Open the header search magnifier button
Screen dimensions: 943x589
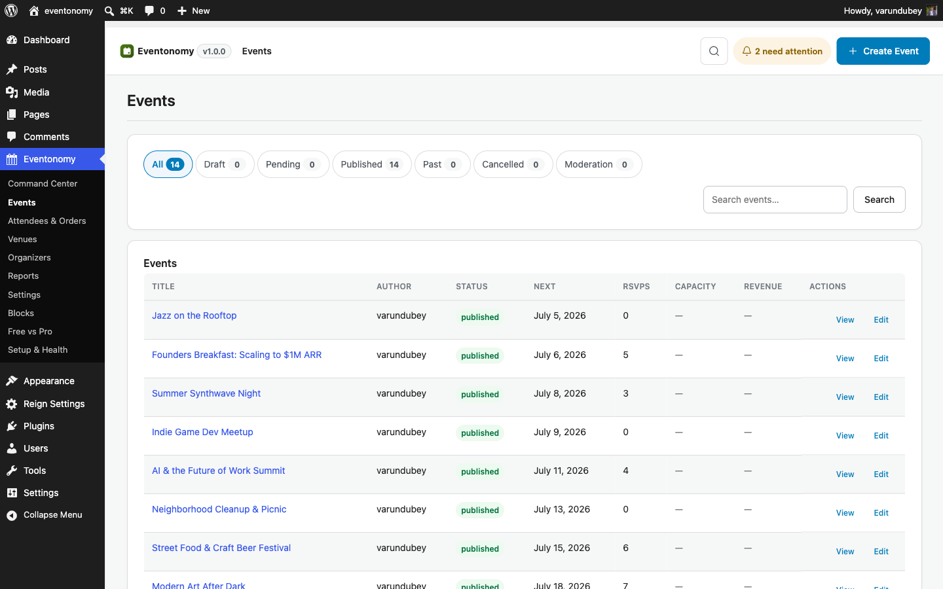coord(714,51)
